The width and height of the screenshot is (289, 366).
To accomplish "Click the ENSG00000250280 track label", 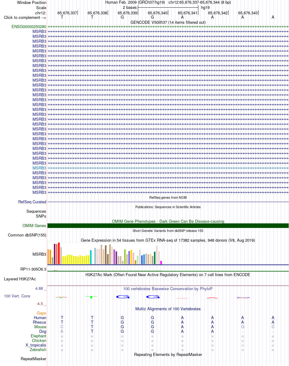I will [x=29, y=27].
